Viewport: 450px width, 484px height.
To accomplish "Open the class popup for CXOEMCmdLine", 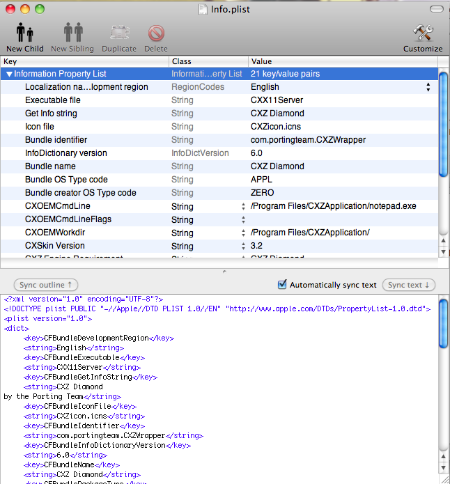I will 243,207.
